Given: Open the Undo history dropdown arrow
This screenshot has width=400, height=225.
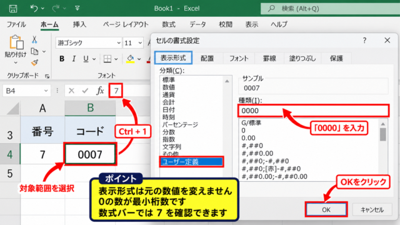Looking at the screenshot, I should 42,9.
